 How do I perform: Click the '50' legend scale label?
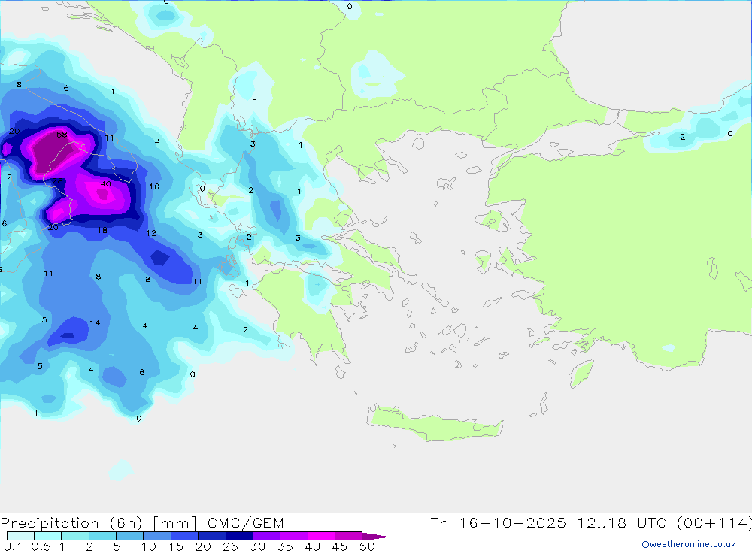point(367,546)
